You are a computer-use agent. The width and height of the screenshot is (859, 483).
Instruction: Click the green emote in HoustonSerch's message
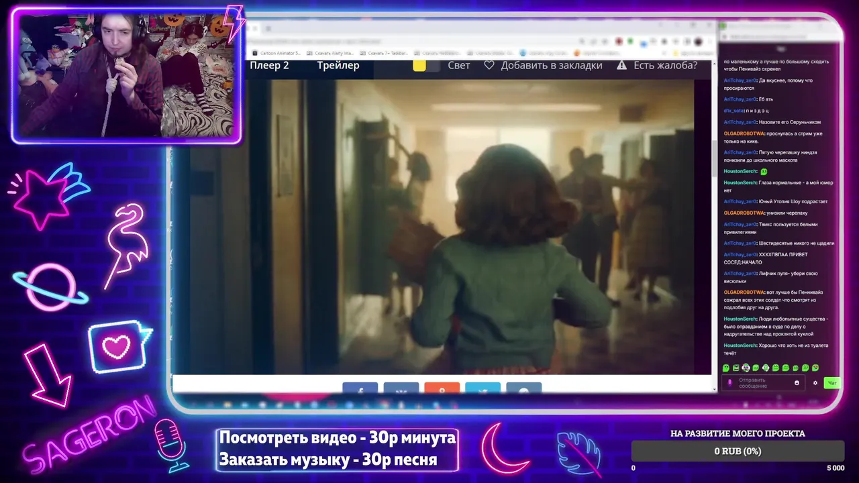click(764, 172)
